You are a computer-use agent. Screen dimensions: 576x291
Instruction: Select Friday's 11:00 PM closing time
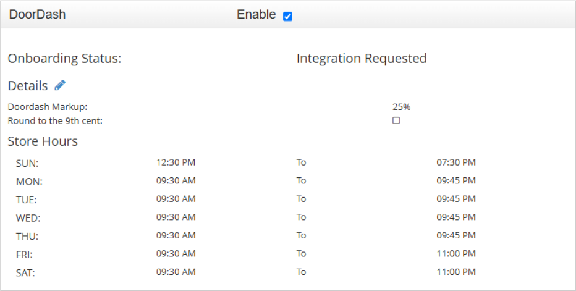point(456,253)
